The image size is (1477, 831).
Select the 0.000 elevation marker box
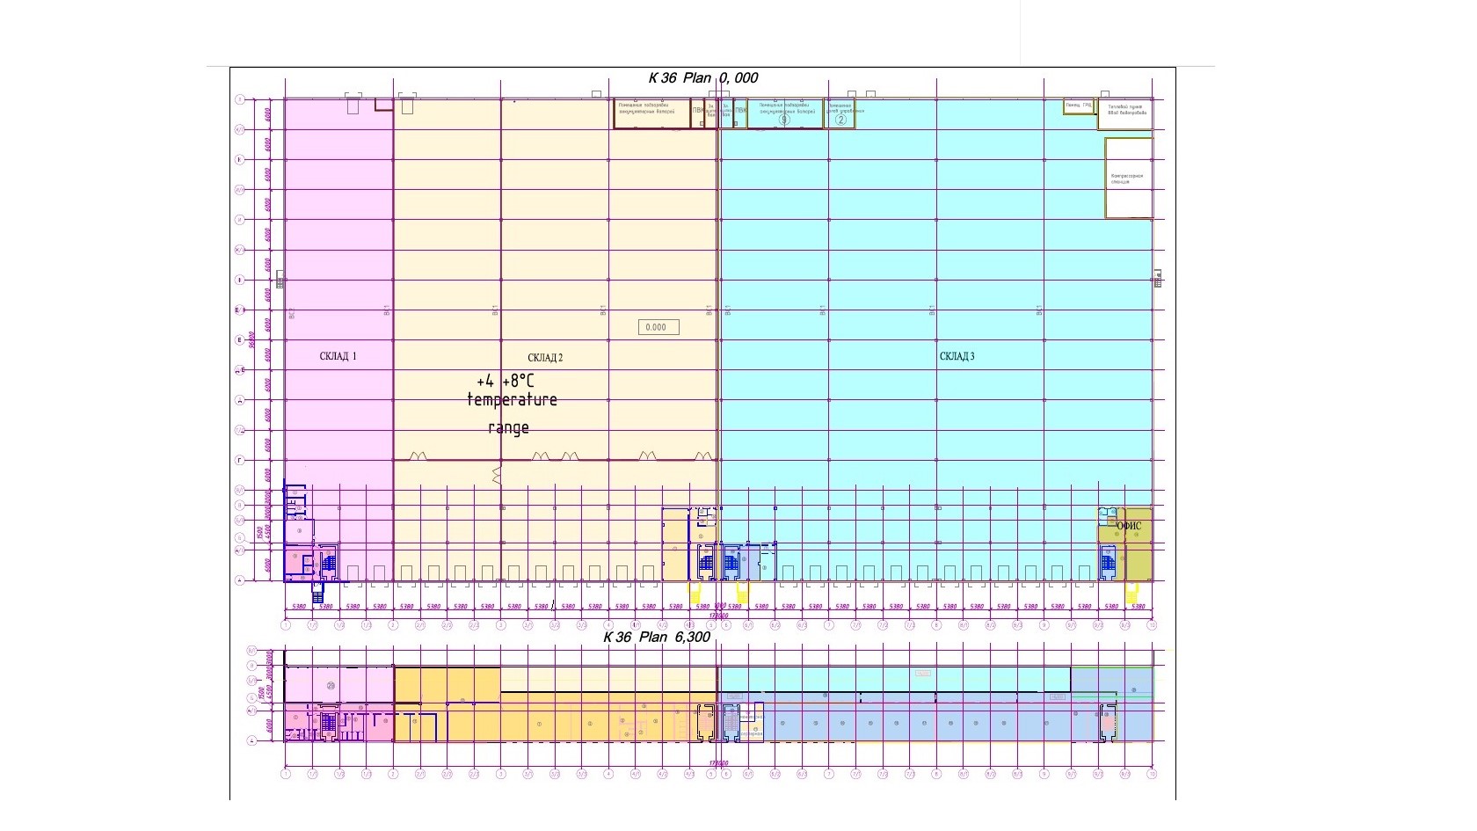click(658, 327)
